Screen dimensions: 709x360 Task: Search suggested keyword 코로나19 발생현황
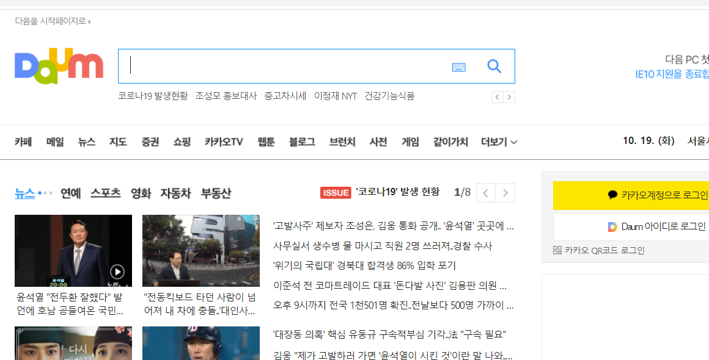pos(153,96)
